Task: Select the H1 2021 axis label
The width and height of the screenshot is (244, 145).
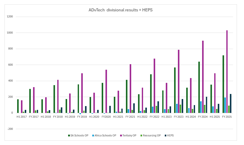Action: click(x=118, y=117)
